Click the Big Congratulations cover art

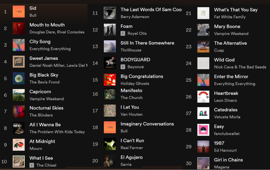click(x=110, y=80)
